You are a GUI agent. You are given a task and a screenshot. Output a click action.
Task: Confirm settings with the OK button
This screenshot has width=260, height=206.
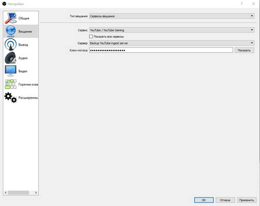pyautogui.click(x=204, y=200)
